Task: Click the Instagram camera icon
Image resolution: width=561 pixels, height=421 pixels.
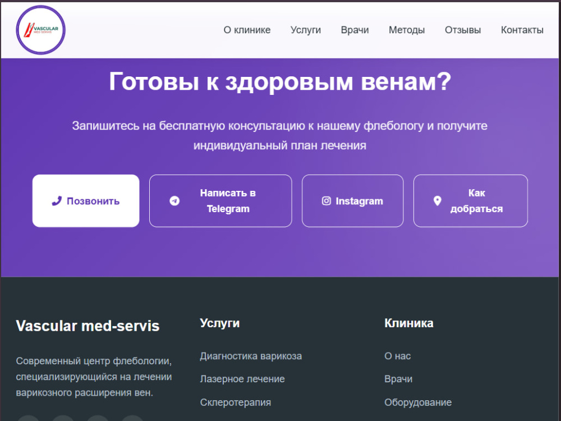Action: point(327,201)
